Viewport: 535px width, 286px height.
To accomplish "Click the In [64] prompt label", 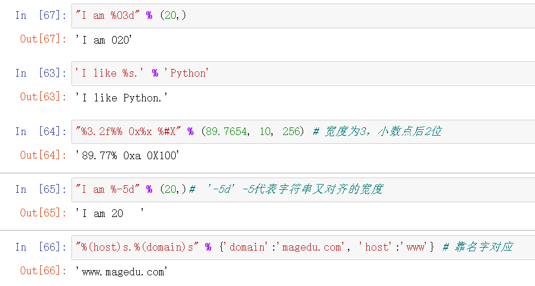I will [x=41, y=132].
